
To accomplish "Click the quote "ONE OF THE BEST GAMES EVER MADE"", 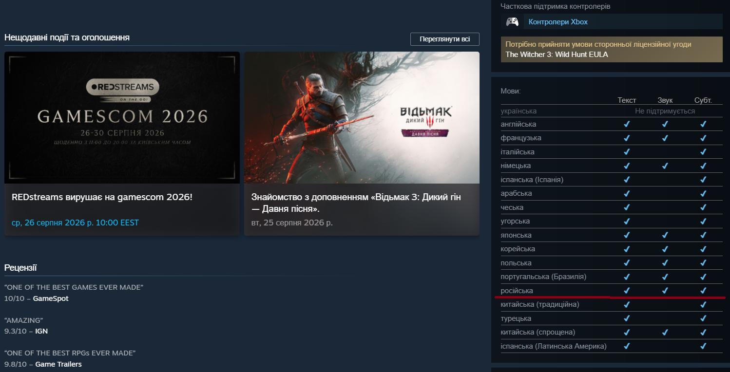I will pyautogui.click(x=74, y=287).
